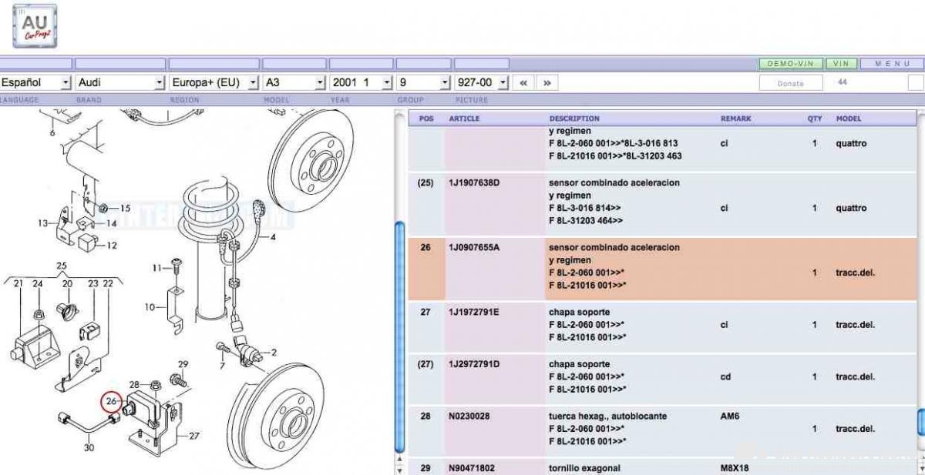This screenshot has height=475, width=925.
Task: Open the MENU button
Action: (893, 64)
